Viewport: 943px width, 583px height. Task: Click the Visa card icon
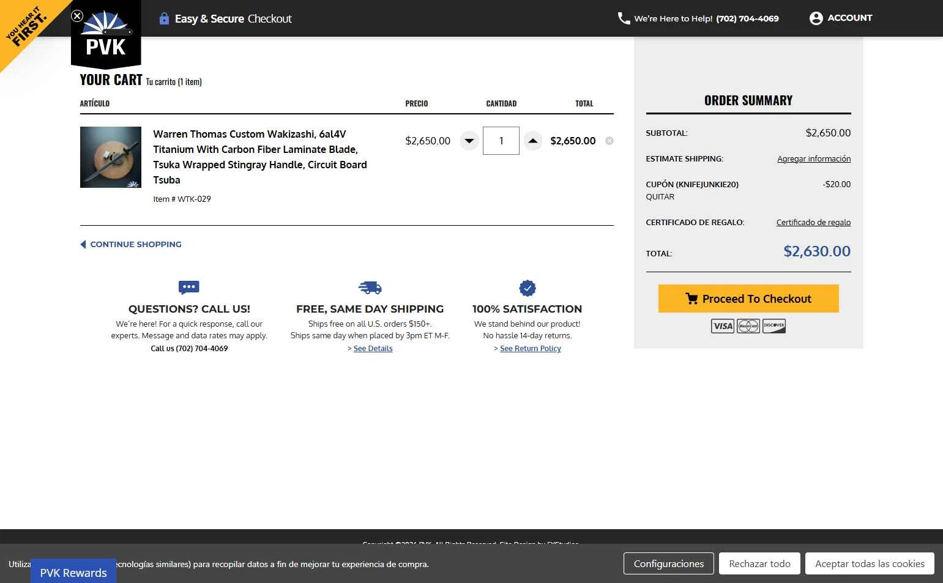(x=723, y=326)
